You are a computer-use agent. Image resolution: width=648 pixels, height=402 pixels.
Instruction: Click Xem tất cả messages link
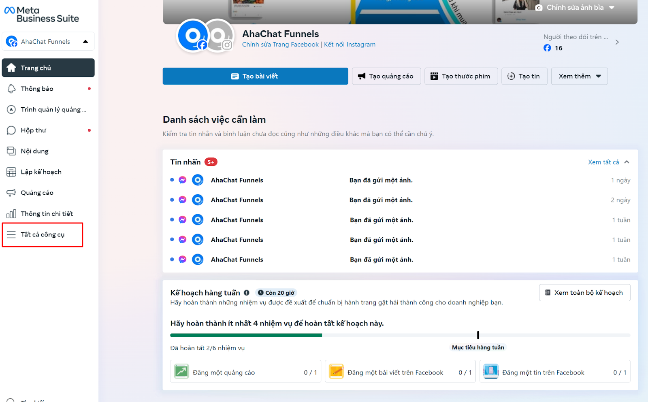click(x=603, y=162)
